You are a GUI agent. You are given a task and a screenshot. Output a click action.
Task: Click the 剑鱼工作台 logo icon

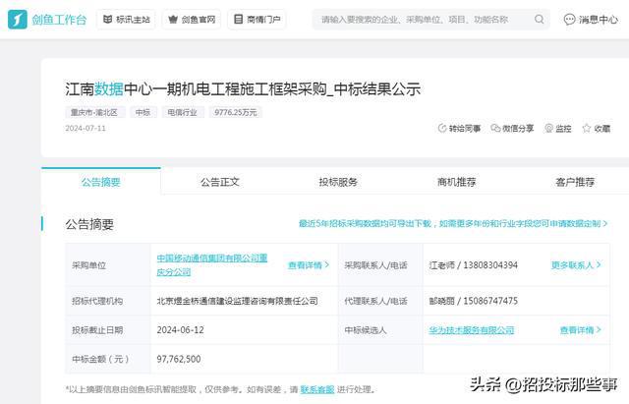point(18,20)
